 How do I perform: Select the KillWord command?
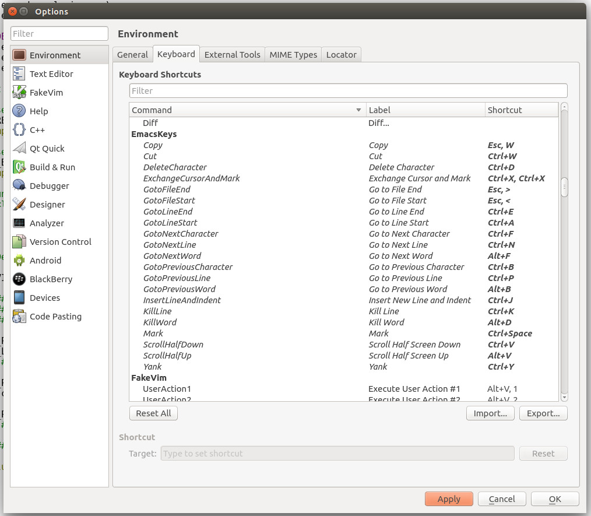pyautogui.click(x=344, y=322)
